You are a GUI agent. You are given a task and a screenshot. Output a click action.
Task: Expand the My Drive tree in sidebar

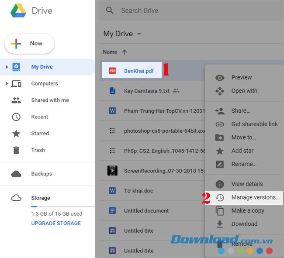point(7,67)
